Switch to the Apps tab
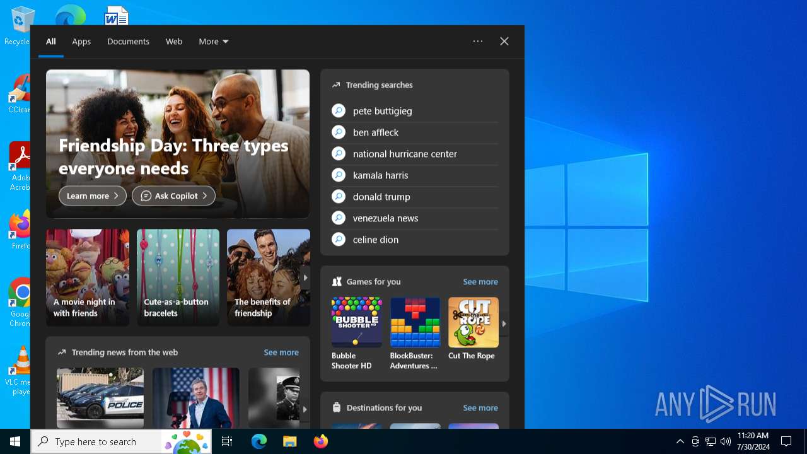 pos(81,42)
